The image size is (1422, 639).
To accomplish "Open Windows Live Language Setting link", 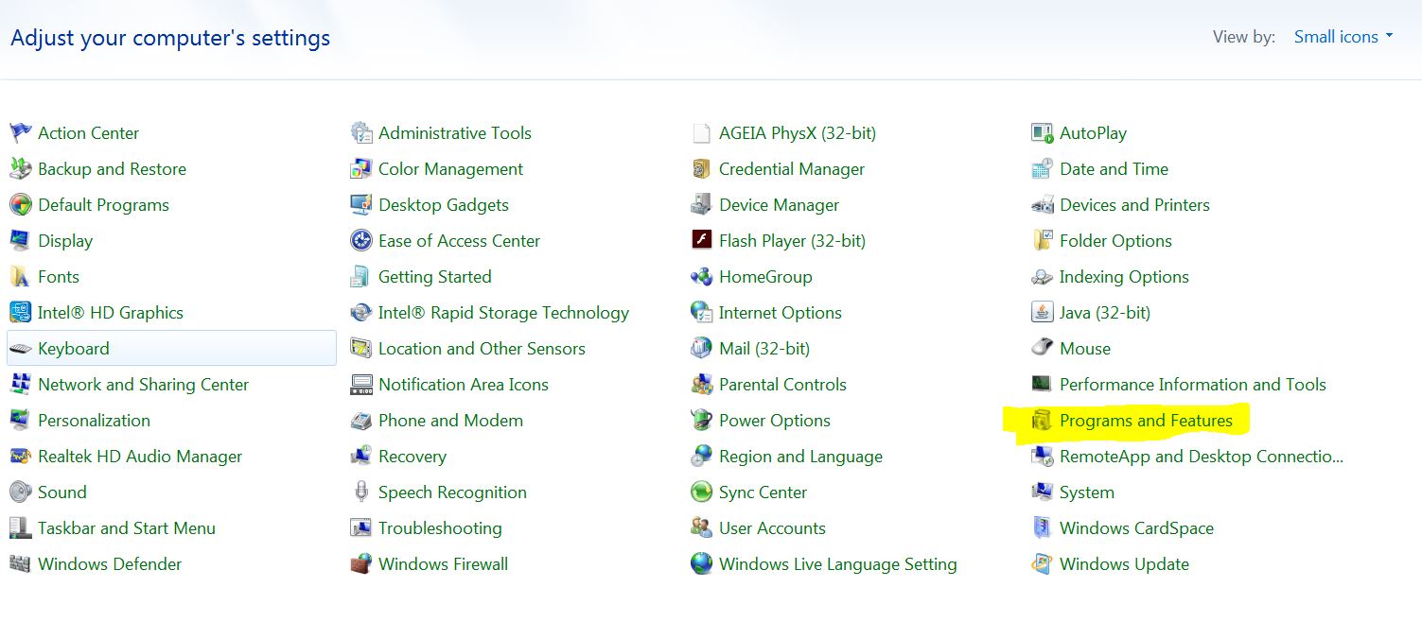I will pos(838,564).
